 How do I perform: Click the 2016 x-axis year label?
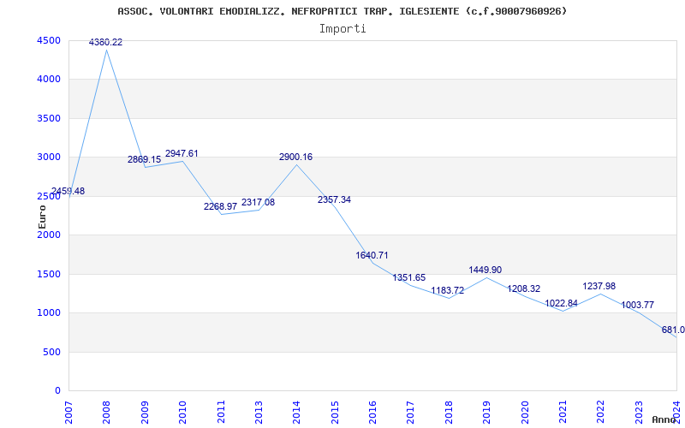click(x=372, y=411)
